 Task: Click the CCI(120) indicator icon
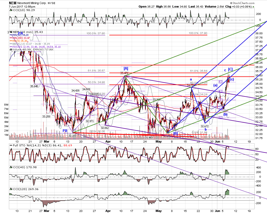click(x=11, y=189)
